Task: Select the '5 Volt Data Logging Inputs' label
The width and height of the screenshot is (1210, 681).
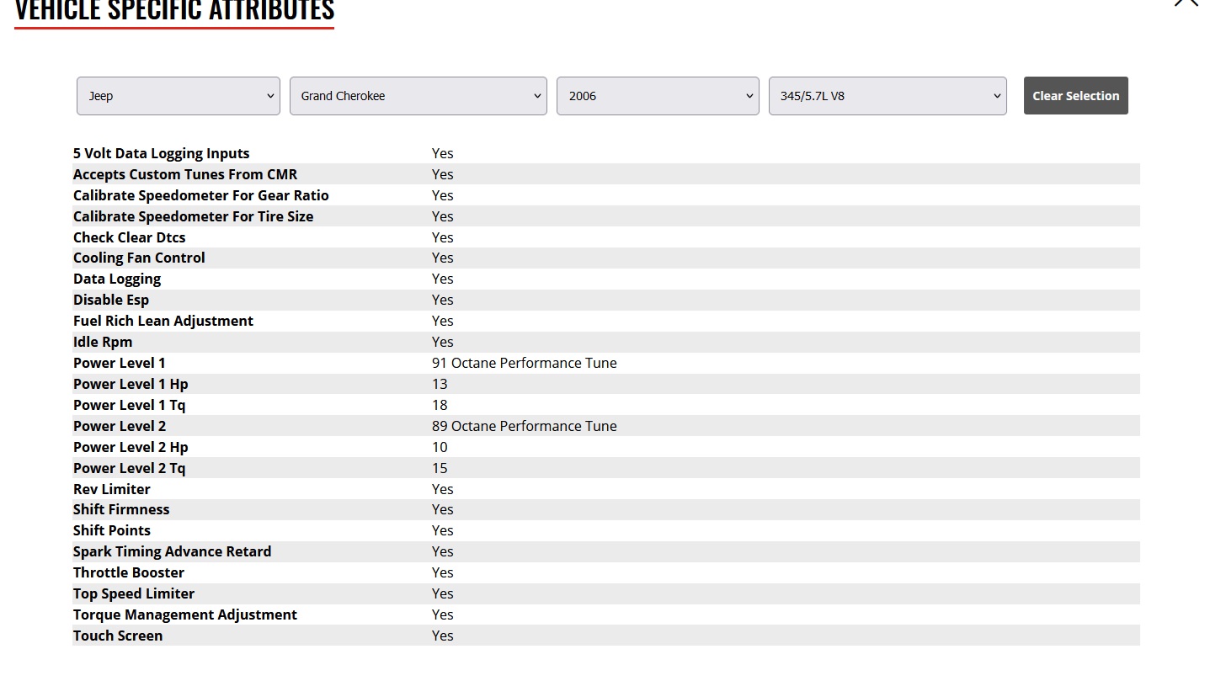Action: pos(162,153)
